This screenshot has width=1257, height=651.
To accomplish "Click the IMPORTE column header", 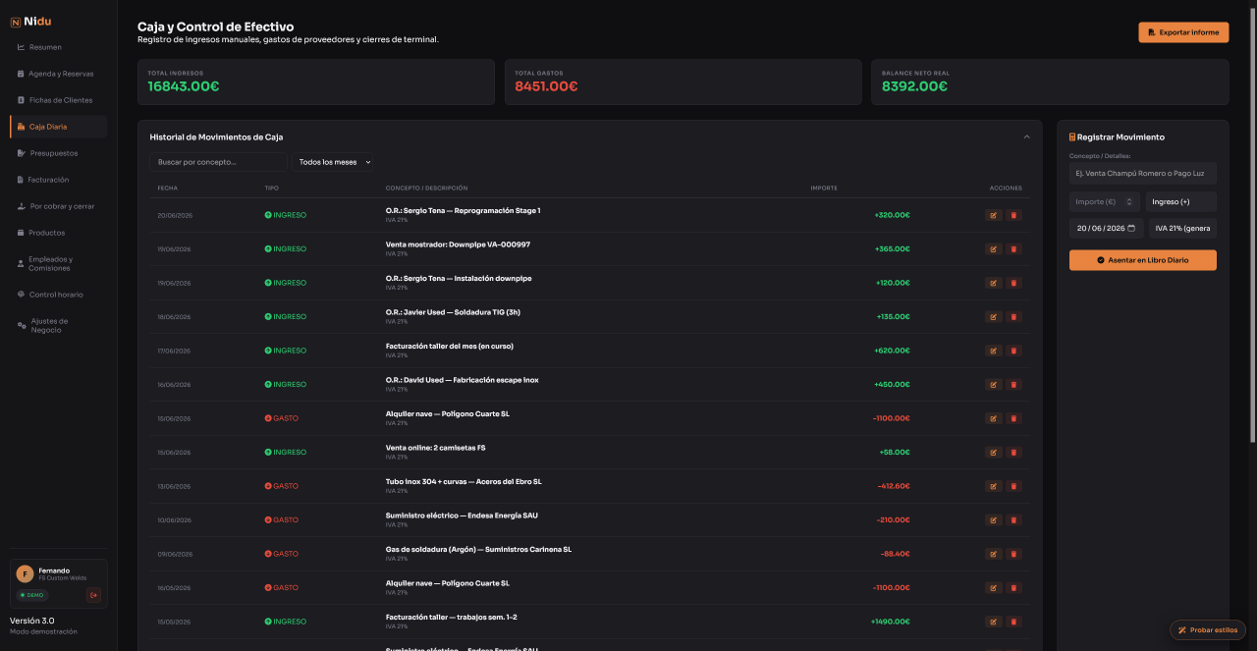I will pos(824,188).
